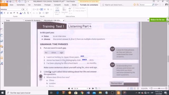Image resolution: width=169 pixels, height=95 pixels.
Task: Click the Redo arrow in the title bar
Action: (x=22, y=2)
